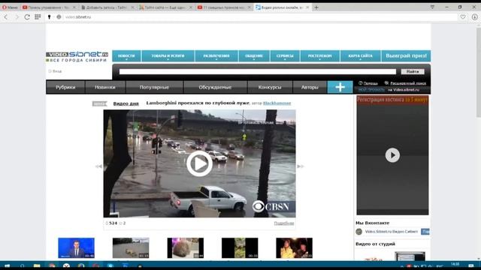This screenshot has width=481, height=270.
Task: Go to previous video of the day arrow
Action: (x=98, y=166)
